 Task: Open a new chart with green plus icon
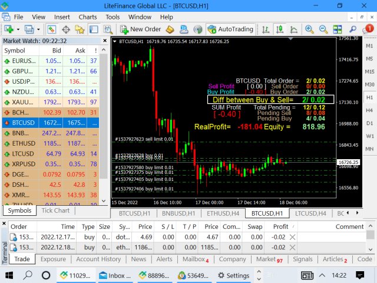9,29
